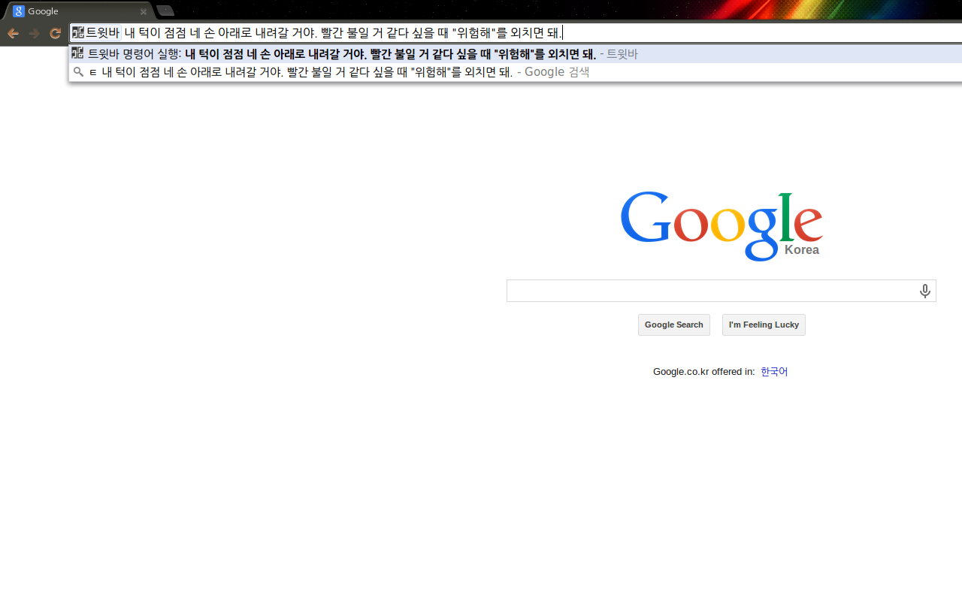This screenshot has height=601, width=962.
Task: Choose the 트윗바 명령어 실행 suggestion
Action: click(x=516, y=54)
